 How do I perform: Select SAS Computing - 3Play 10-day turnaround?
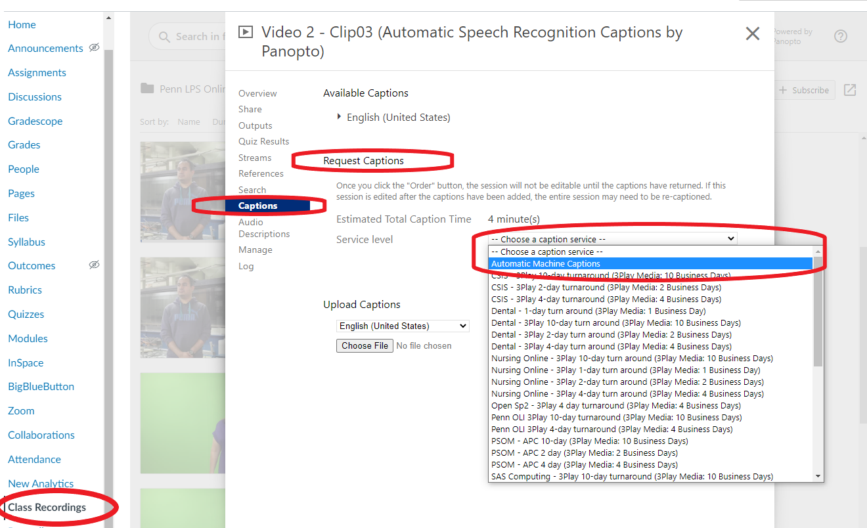coord(651,476)
